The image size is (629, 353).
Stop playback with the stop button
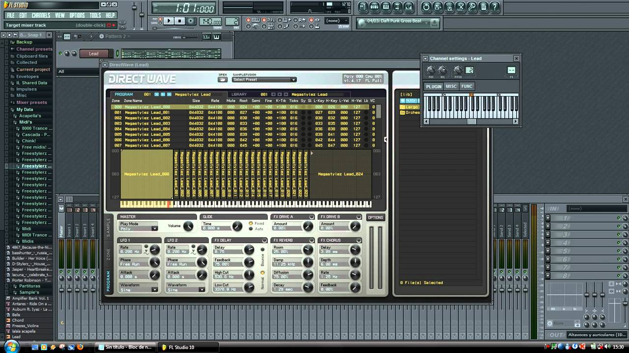(x=180, y=21)
